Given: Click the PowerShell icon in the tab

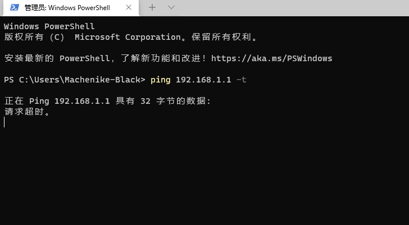Looking at the screenshot, I should coord(15,7).
